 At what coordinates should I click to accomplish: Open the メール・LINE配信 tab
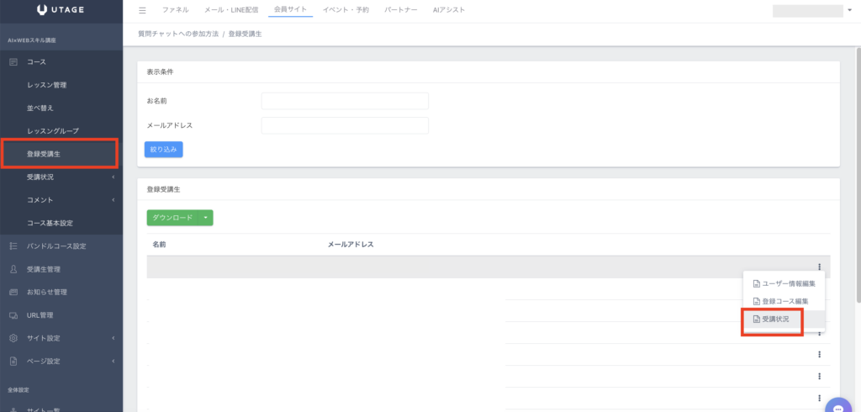[x=231, y=10]
